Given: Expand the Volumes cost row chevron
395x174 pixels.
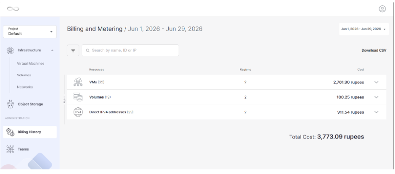Looking at the screenshot, I should point(376,97).
